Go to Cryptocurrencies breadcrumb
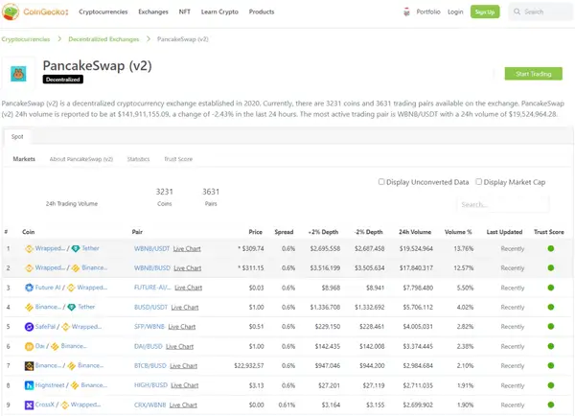 (x=26, y=39)
